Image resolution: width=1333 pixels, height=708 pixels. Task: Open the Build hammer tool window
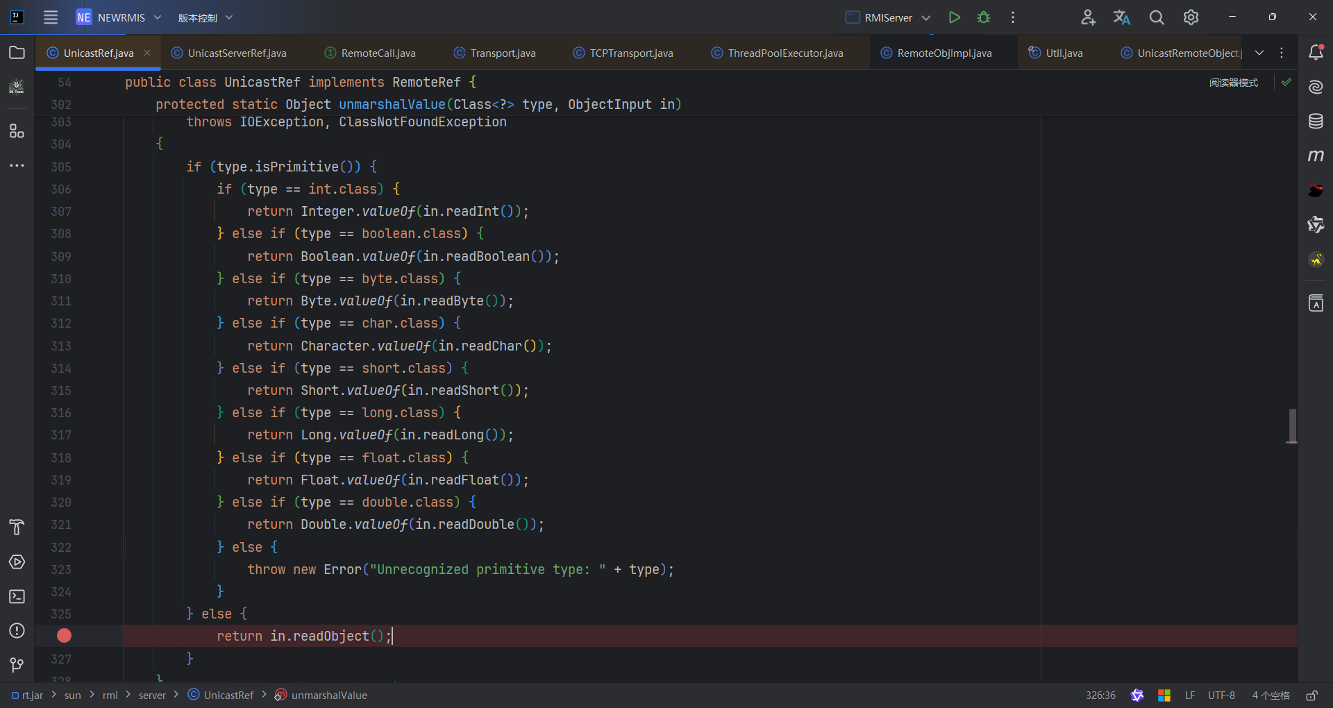coord(17,528)
